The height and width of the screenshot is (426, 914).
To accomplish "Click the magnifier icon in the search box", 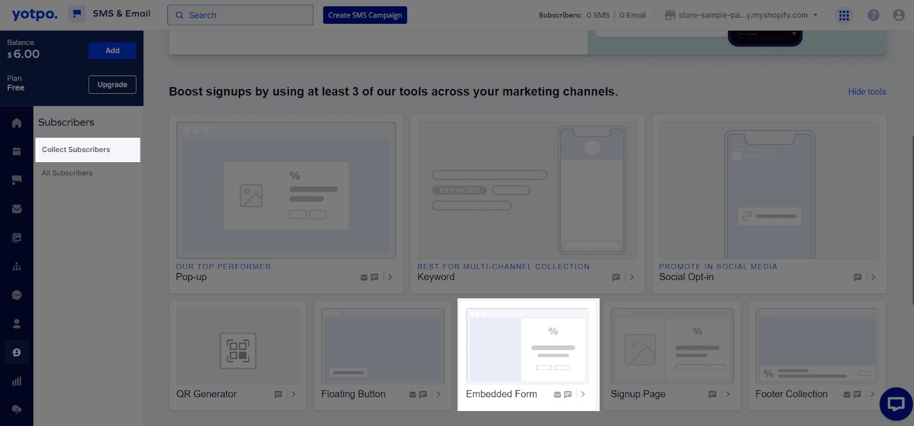I will (x=179, y=15).
